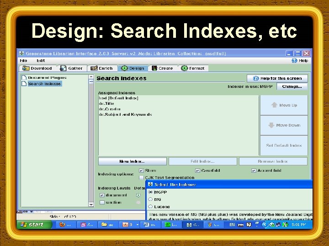Screen dimensions: 329x246
Task: Open the Word document taskbar button
Action: tap(151, 225)
